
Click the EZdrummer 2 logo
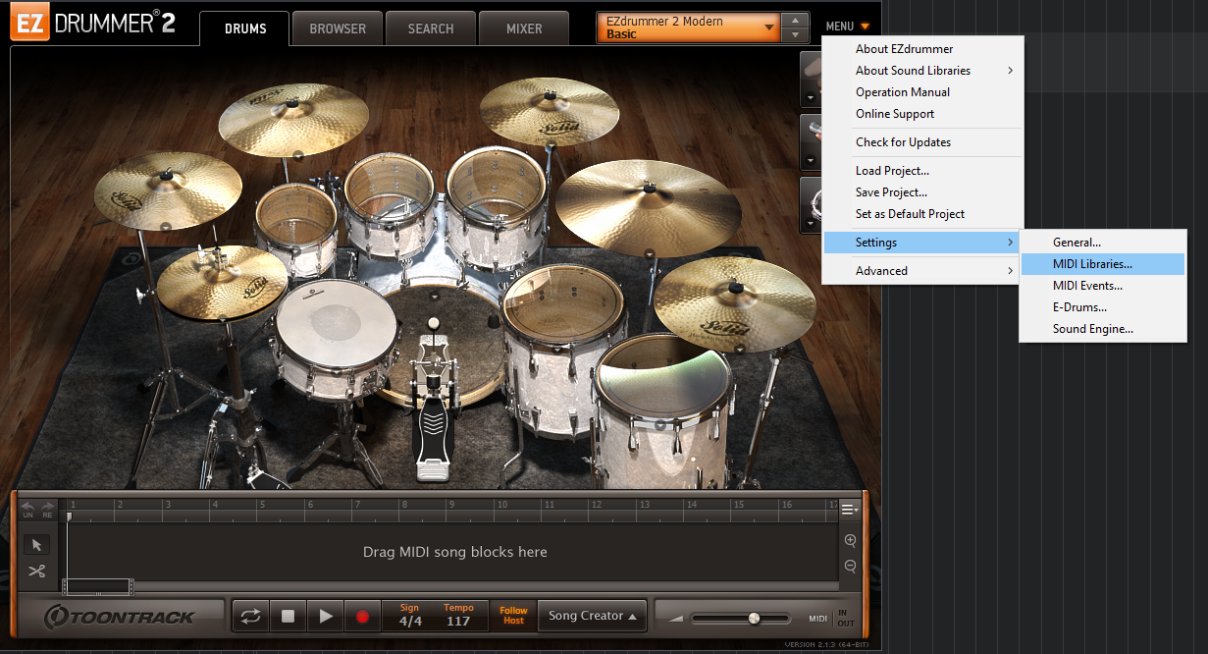point(93,23)
